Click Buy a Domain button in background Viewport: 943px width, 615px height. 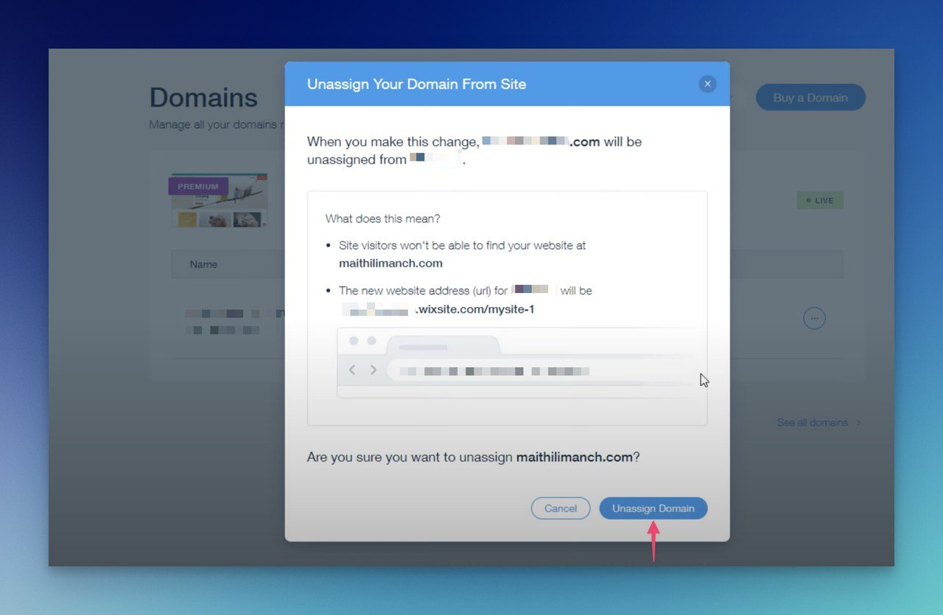click(x=810, y=97)
